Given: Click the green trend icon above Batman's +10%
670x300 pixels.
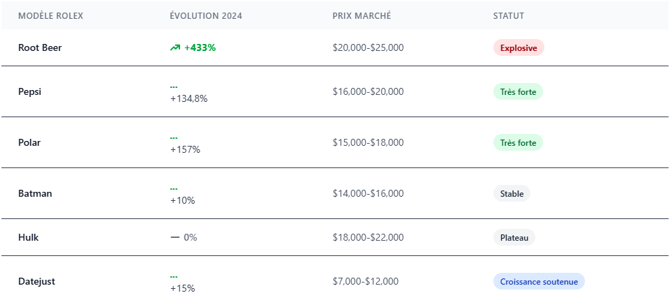Looking at the screenshot, I should tap(174, 189).
